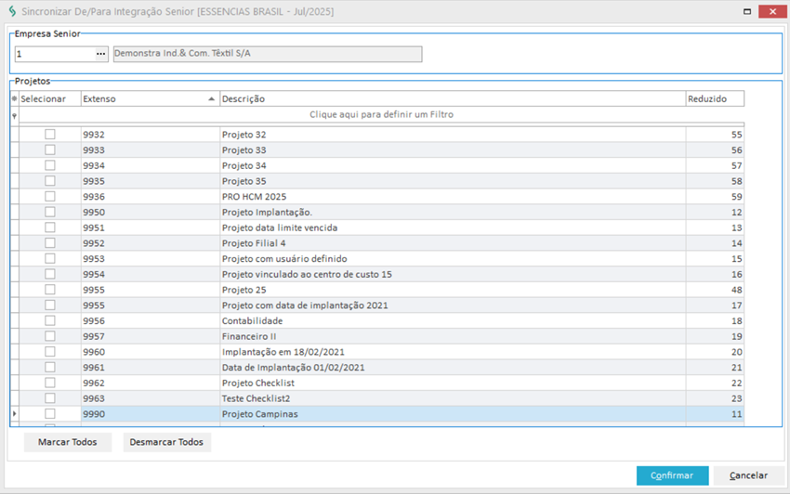Click the Extenso cell 9960

click(x=151, y=352)
